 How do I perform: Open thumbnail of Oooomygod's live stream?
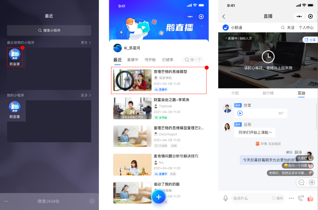(132, 136)
